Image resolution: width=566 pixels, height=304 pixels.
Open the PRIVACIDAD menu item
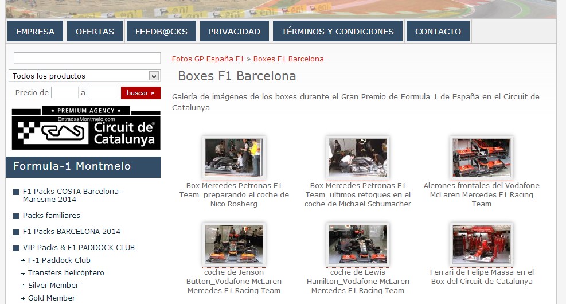[235, 32]
